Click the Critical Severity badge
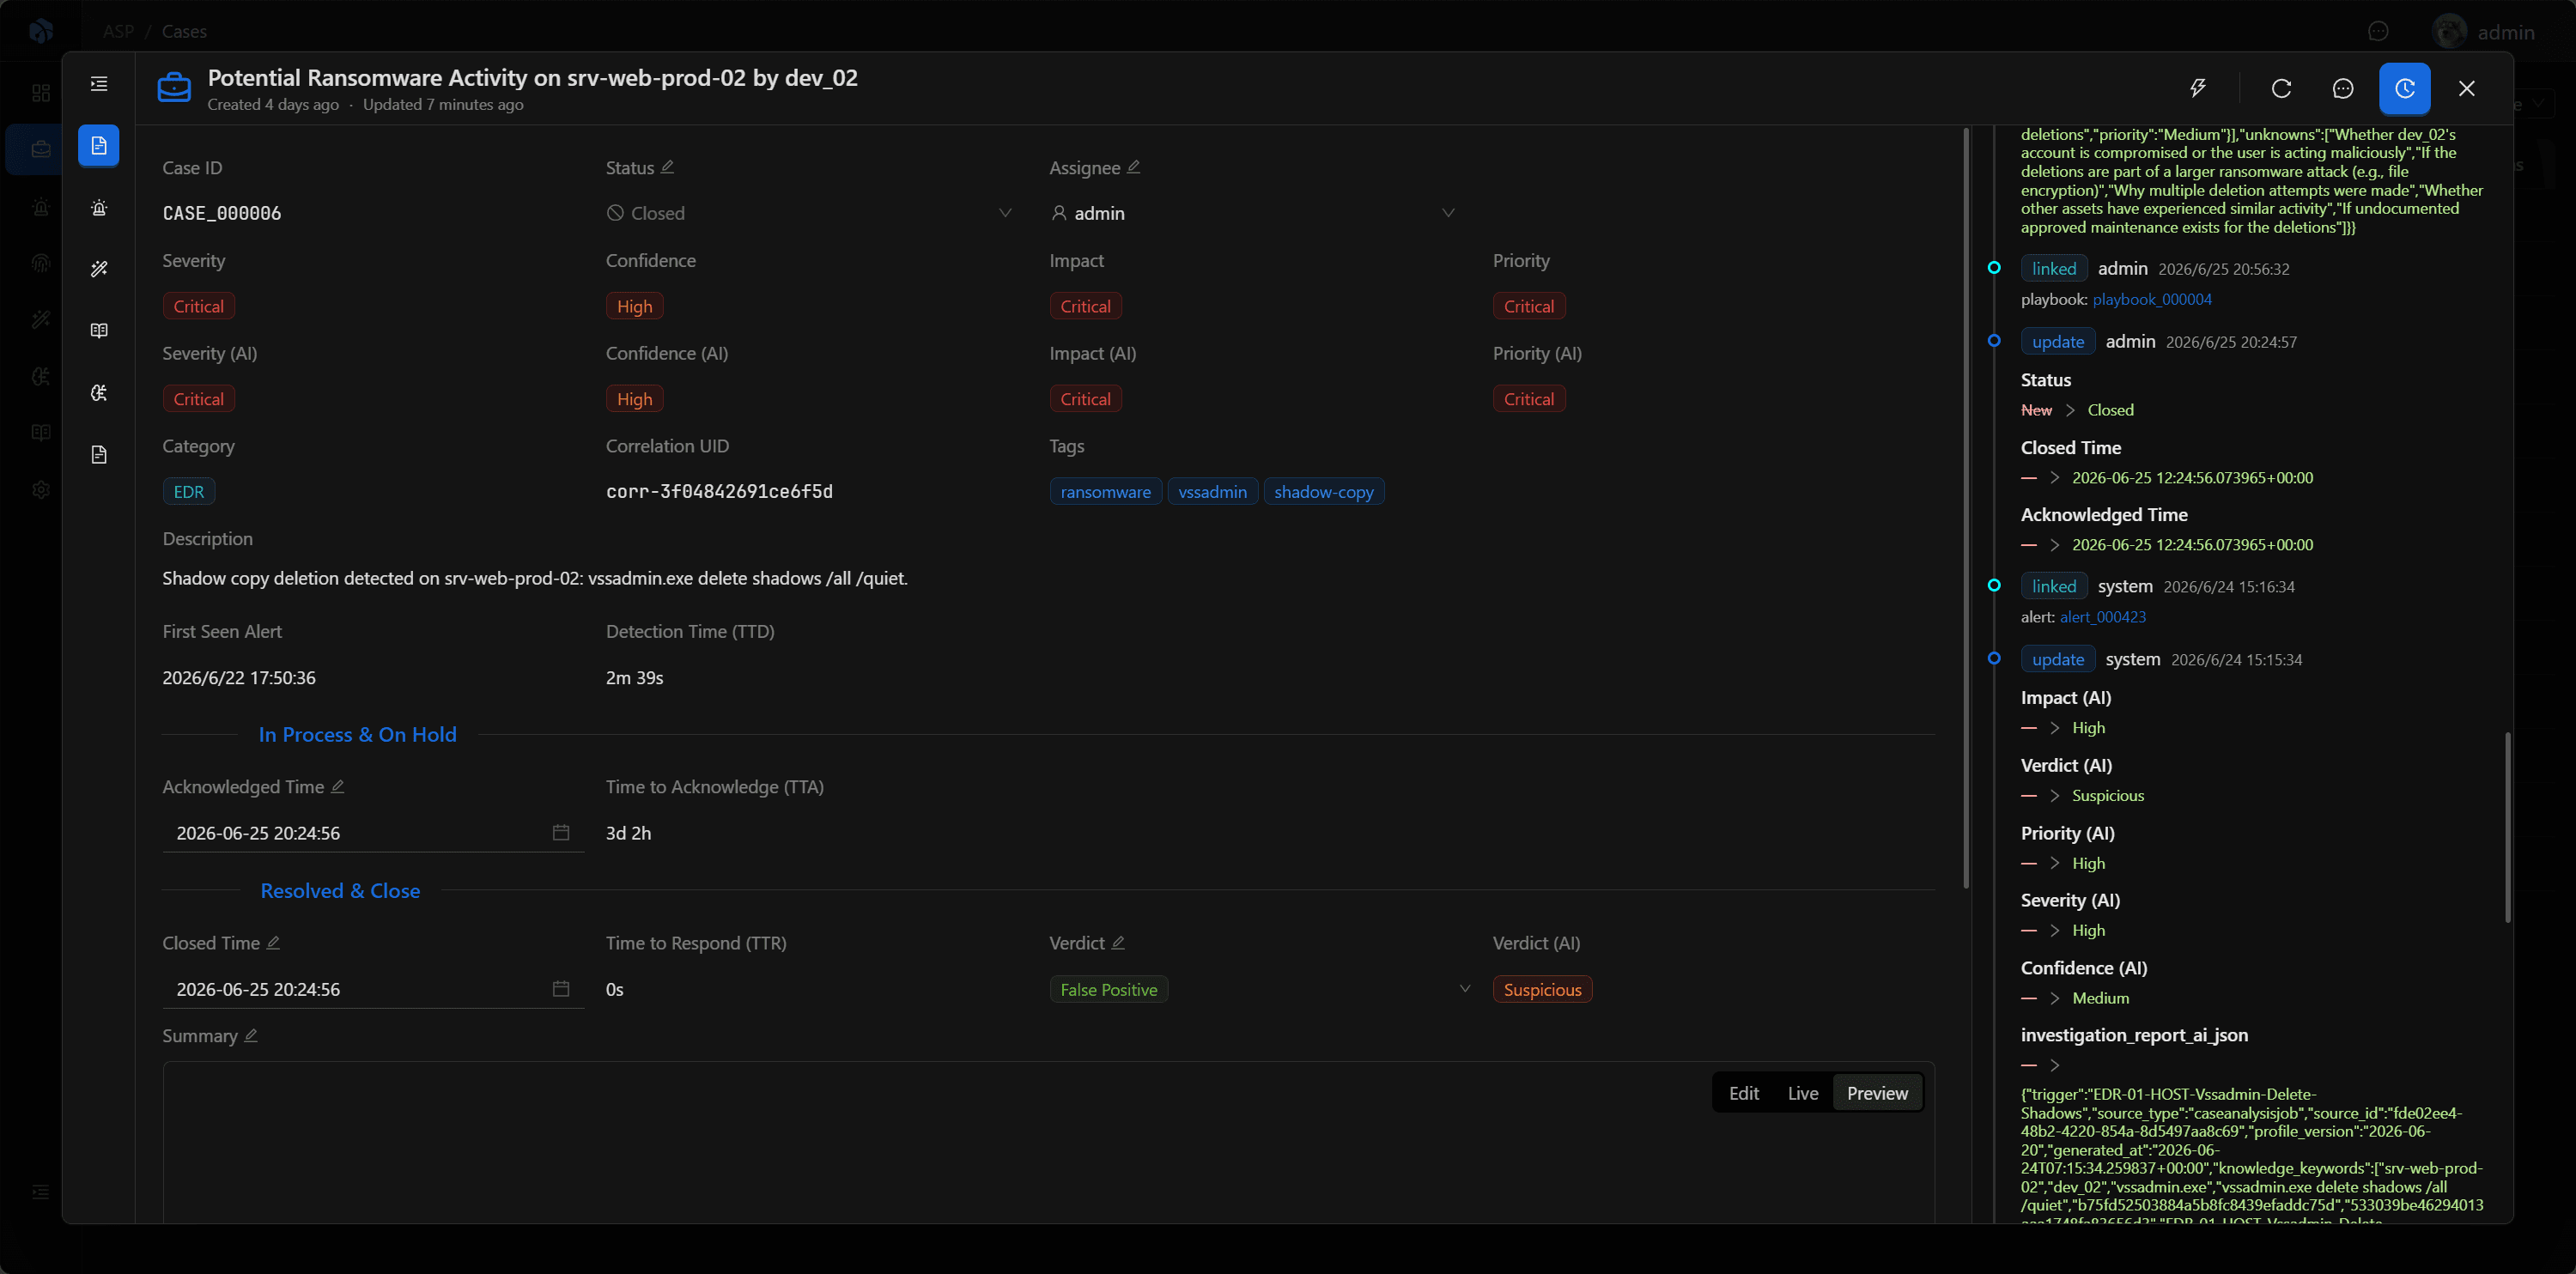The height and width of the screenshot is (1274, 2576). pyautogui.click(x=198, y=306)
